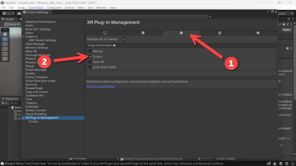The height and width of the screenshot is (166, 296).
Task: Open the Window menu
Action: 101,7
